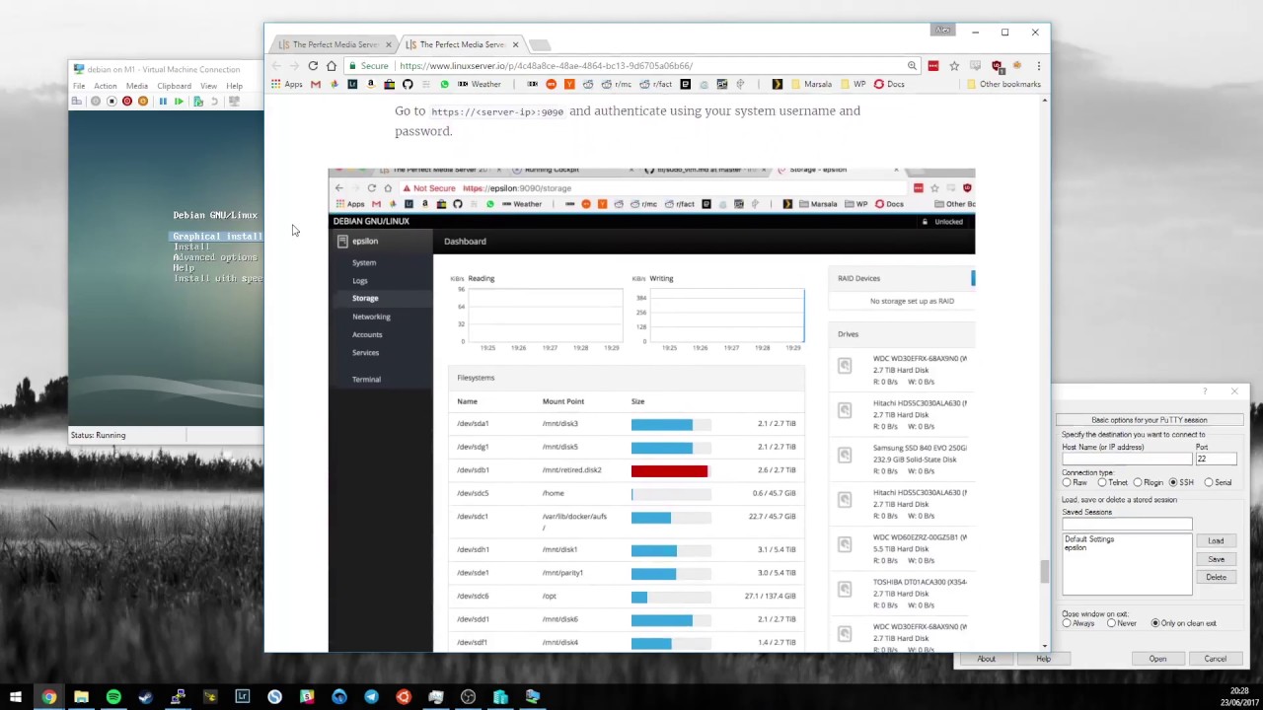This screenshot has height=710, width=1263.
Task: Open the Media menu in Virtual Machine Connection
Action: coord(137,86)
